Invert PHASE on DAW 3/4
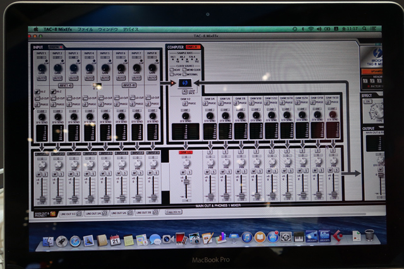The image size is (404, 269). pyautogui.click(x=205, y=103)
